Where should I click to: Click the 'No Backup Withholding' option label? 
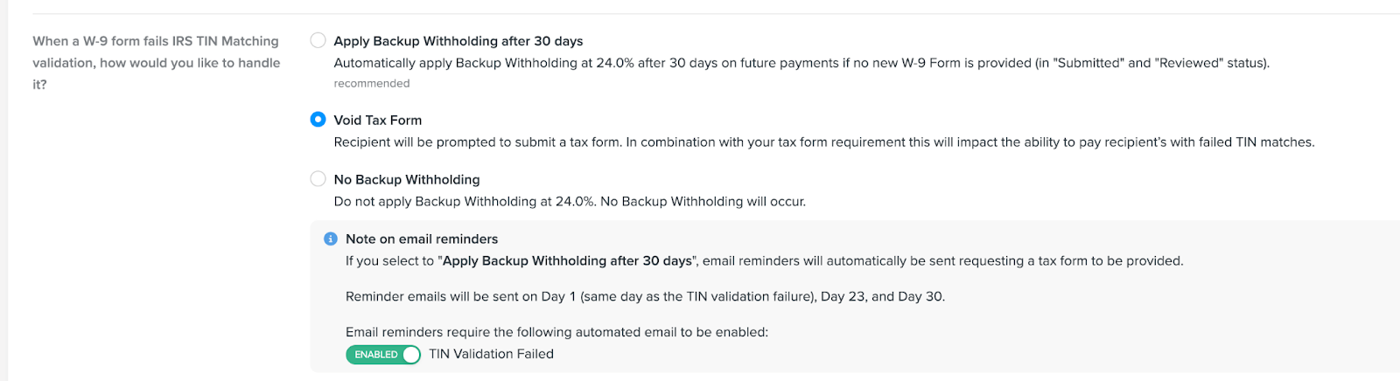pos(407,179)
